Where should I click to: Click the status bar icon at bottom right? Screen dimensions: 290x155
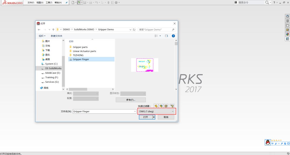[x=288, y=153]
